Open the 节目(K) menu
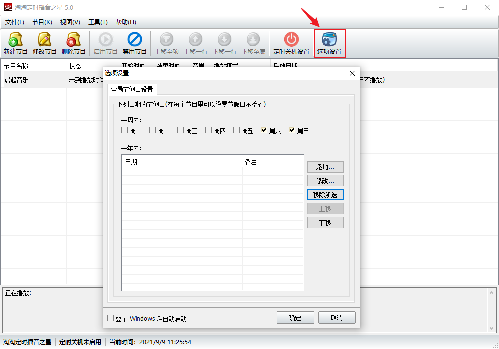 (42, 22)
